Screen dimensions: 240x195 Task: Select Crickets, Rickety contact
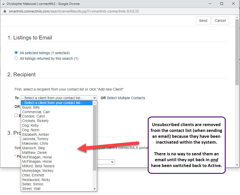pyautogui.click(x=57, y=121)
